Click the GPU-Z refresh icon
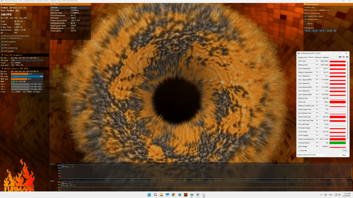 tap(344, 57)
